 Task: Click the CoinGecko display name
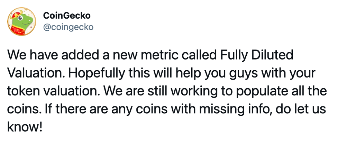[67, 16]
